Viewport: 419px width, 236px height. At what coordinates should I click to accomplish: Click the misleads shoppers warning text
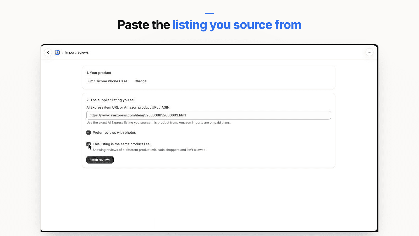150,150
